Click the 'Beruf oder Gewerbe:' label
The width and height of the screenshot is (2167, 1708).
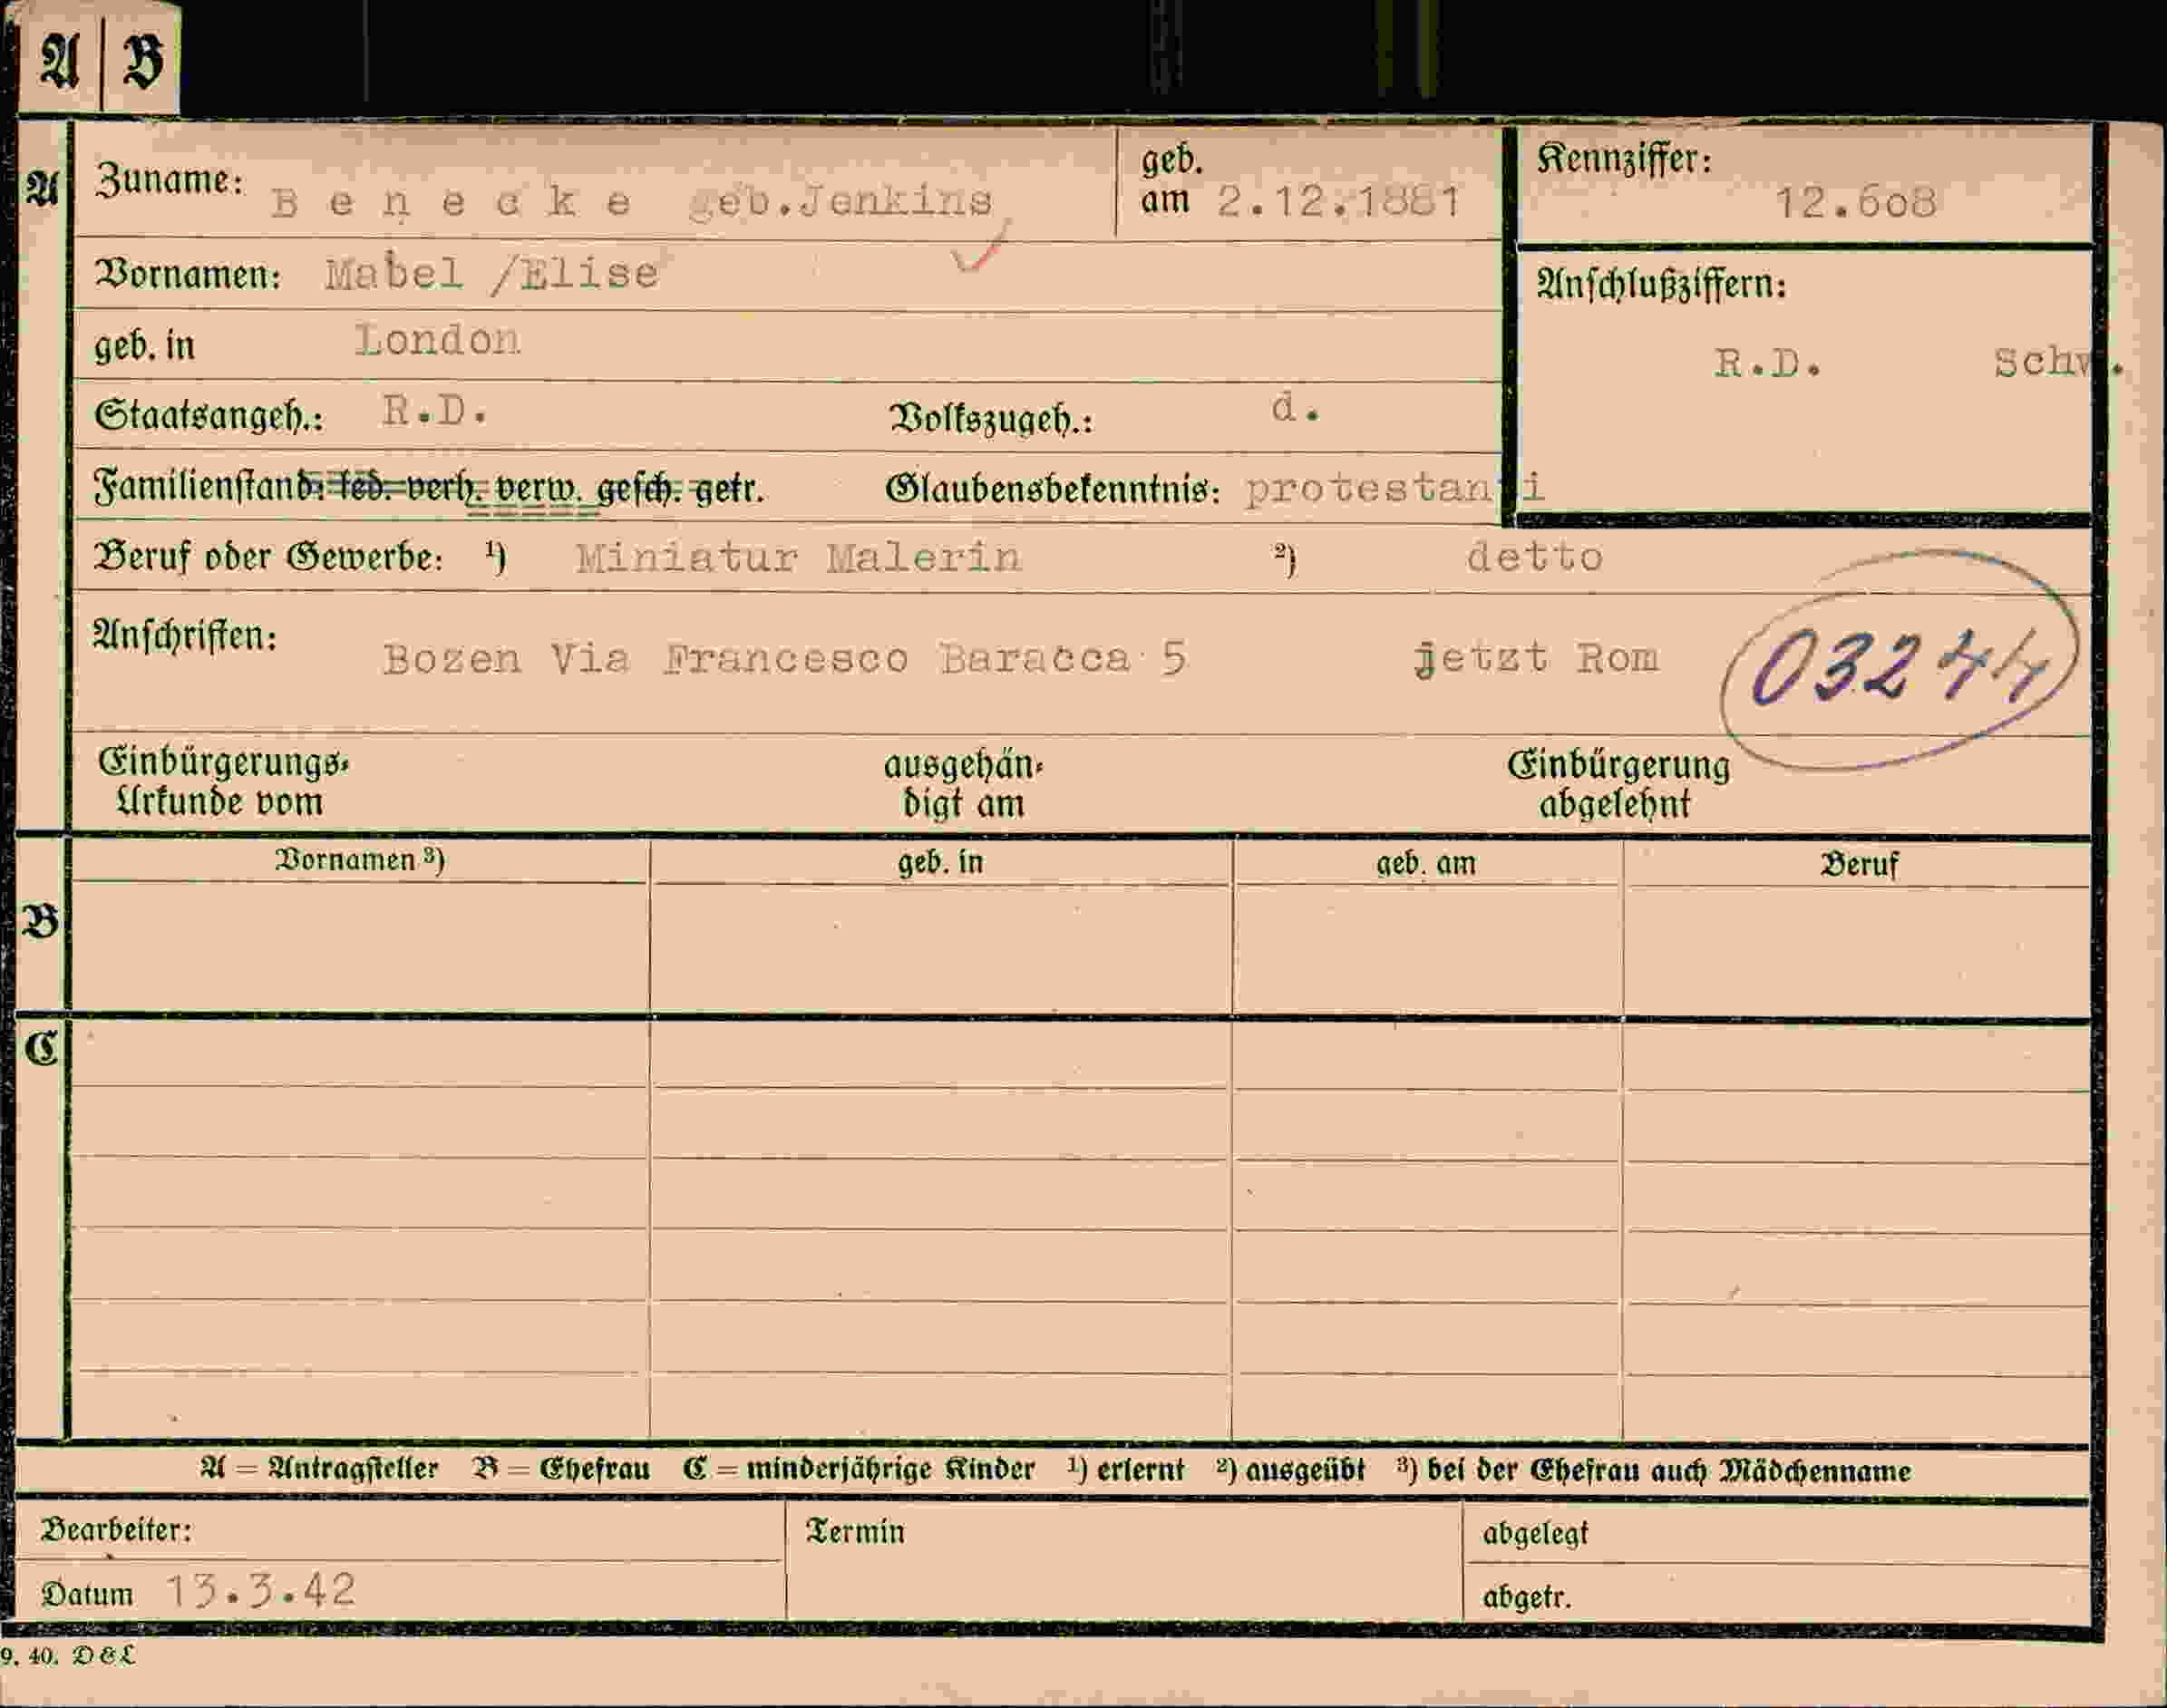tap(268, 557)
